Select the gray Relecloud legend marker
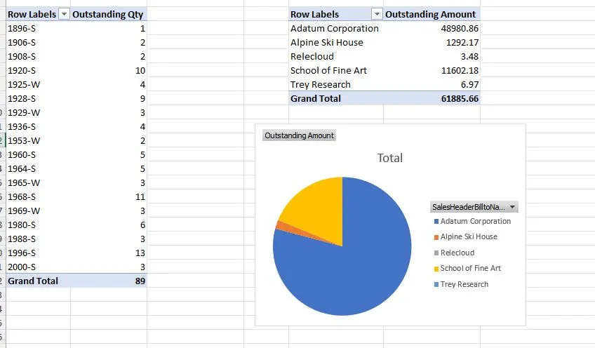This screenshot has width=595, height=348. click(436, 253)
